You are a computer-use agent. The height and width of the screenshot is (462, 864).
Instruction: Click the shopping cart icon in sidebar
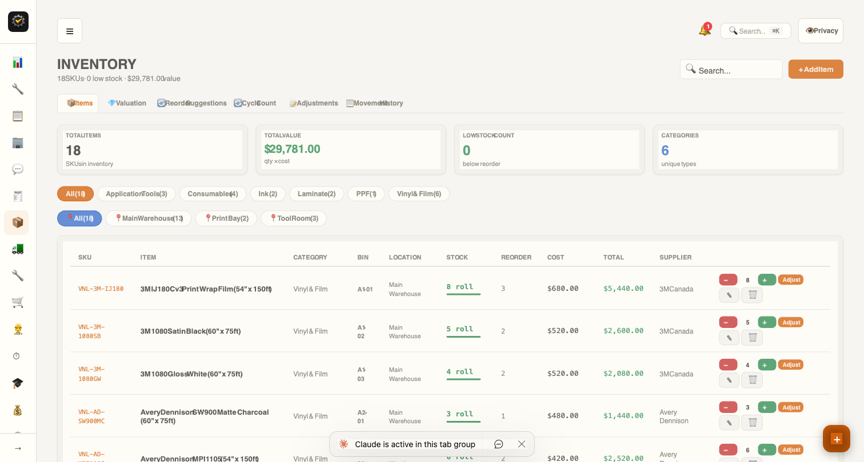[x=17, y=302]
